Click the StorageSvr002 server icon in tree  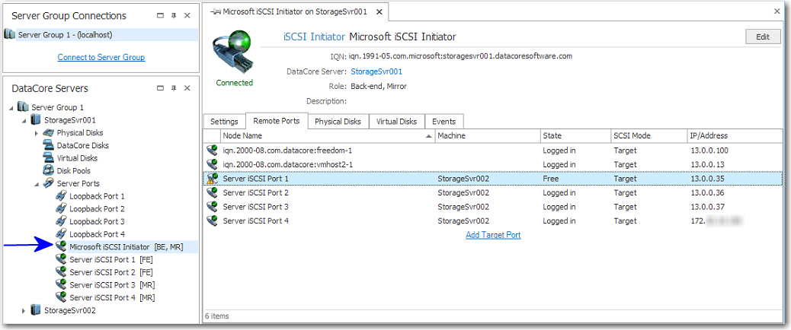(x=37, y=310)
